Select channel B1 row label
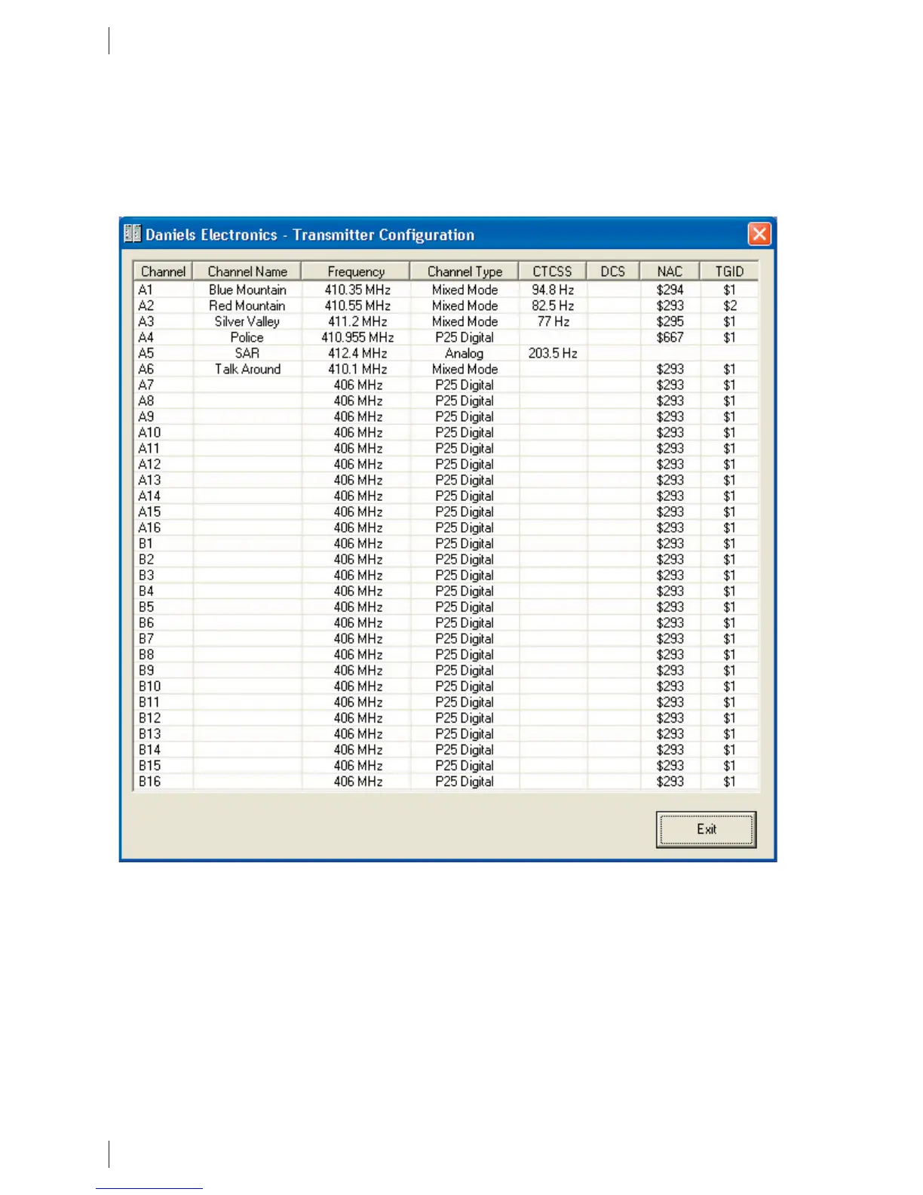 pyautogui.click(x=146, y=543)
